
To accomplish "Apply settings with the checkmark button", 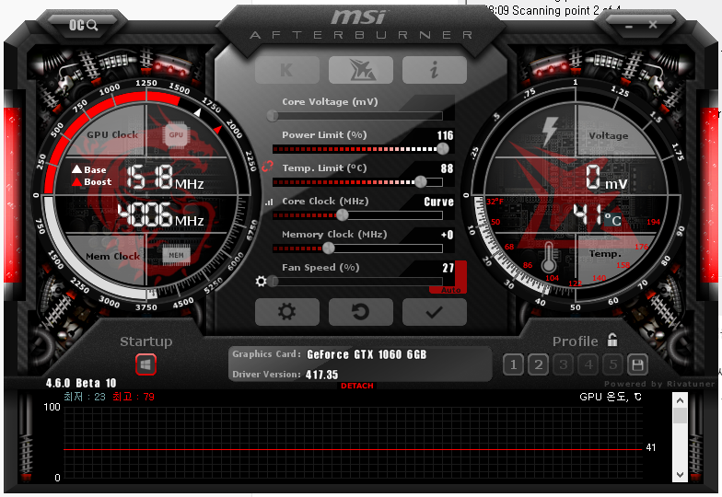I will click(435, 312).
